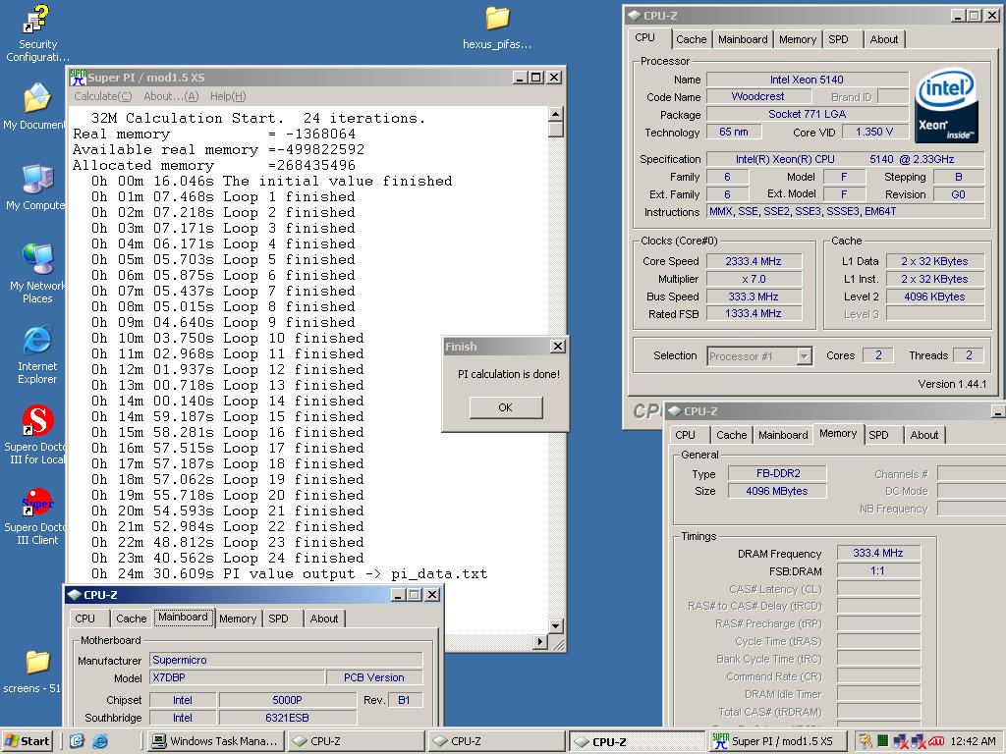
Task: Select About tab in CPU-Z Memory window
Action: [x=923, y=435]
